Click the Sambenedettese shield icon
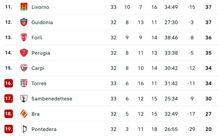This screenshot has height=136, width=219. [24, 99]
